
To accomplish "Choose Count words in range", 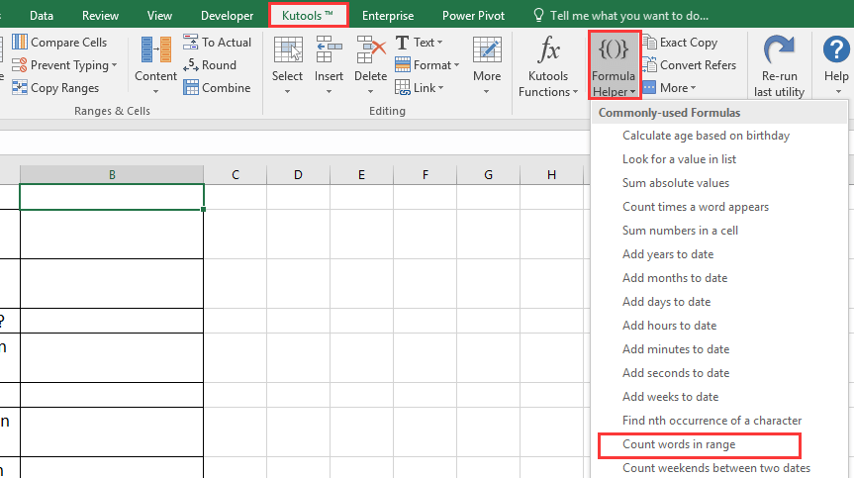I will tap(679, 444).
